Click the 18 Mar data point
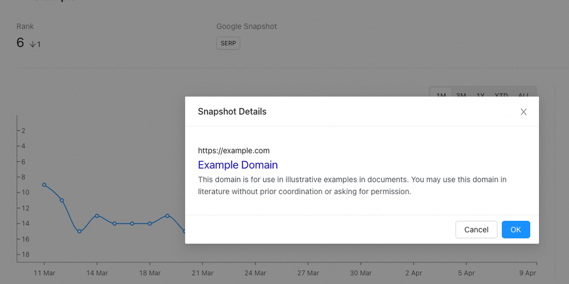Screen dimensions: 569x284 click(x=150, y=224)
